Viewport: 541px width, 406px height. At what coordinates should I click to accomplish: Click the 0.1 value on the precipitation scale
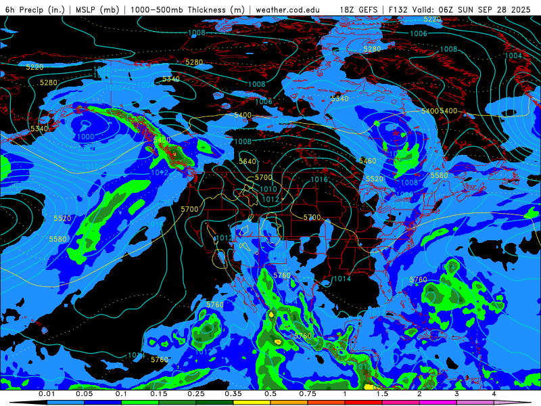tap(121, 394)
